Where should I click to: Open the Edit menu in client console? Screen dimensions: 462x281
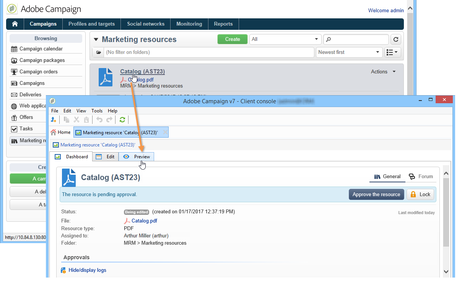[67, 111]
